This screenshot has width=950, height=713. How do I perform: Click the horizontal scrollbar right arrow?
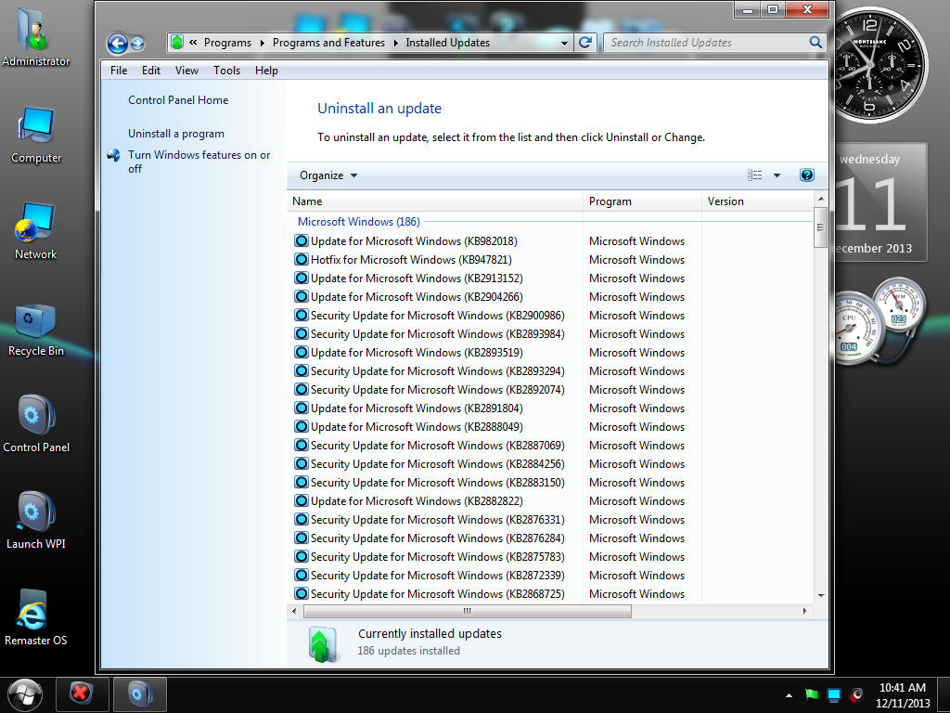tap(804, 611)
